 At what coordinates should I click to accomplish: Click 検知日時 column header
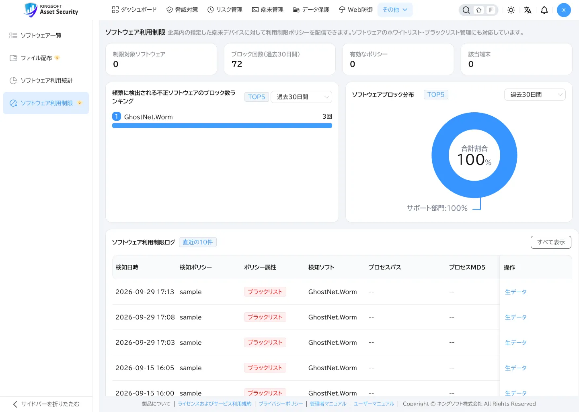[x=127, y=267]
